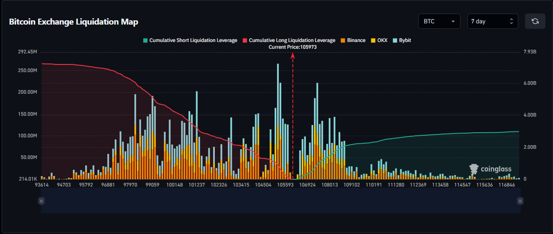Select the tallest bar left of current price
Image resolution: width=553 pixels, height=234 pixels.
[278, 120]
